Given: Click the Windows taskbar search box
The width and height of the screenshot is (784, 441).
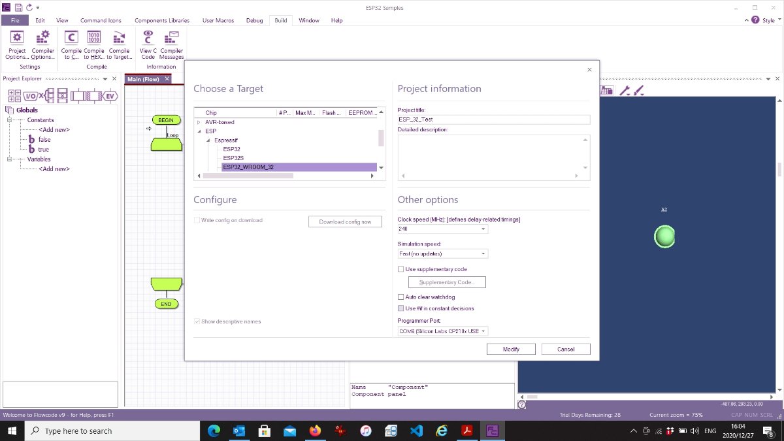Looking at the screenshot, I should [112, 431].
